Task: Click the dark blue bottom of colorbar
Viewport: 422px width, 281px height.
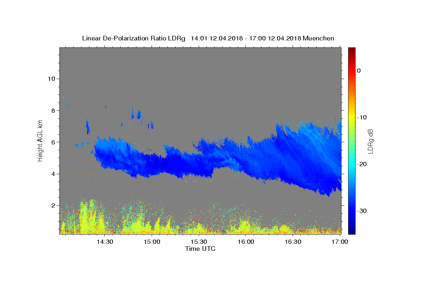Action: 352,230
